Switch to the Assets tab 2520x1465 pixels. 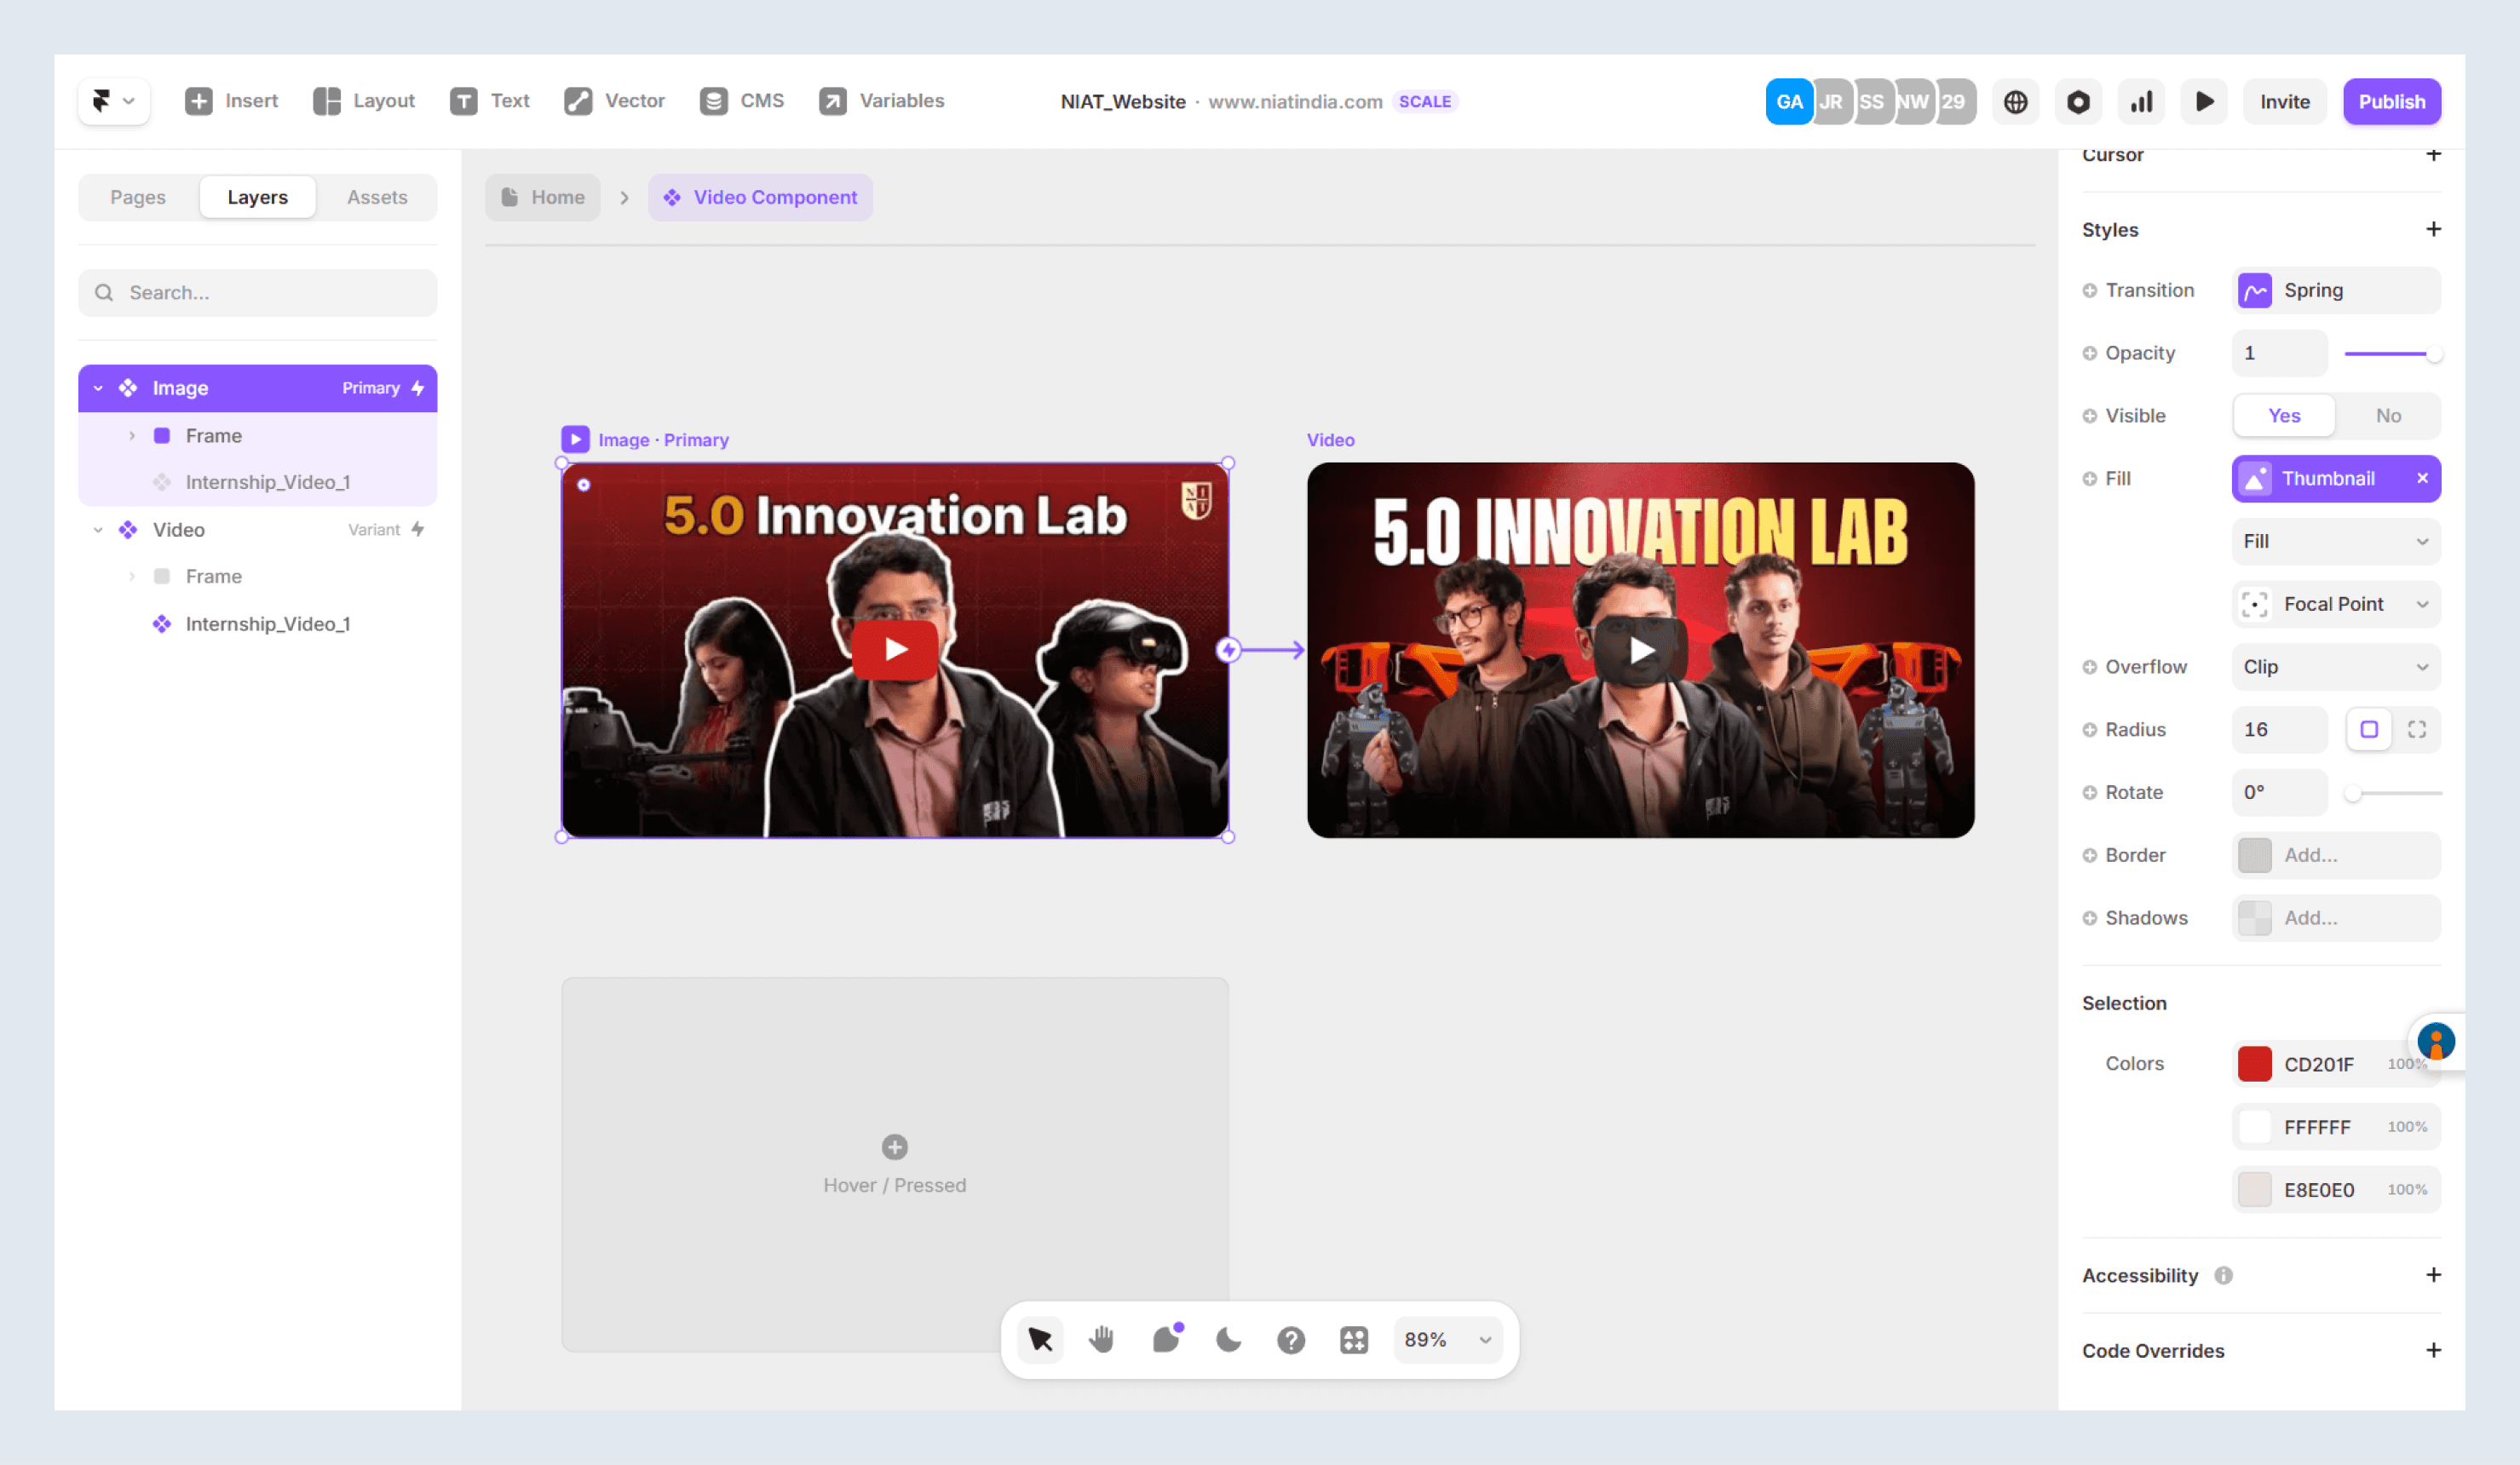pyautogui.click(x=376, y=197)
